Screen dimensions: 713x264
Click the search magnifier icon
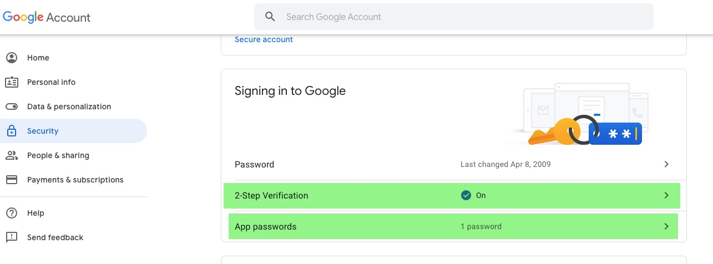pyautogui.click(x=270, y=17)
